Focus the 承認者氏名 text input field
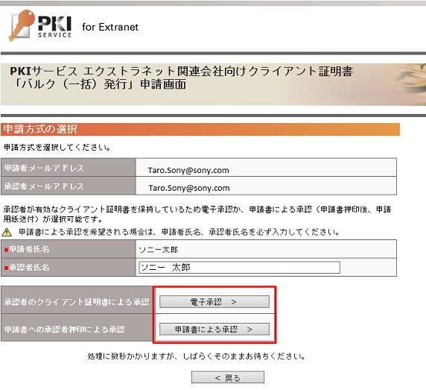 pos(239,268)
